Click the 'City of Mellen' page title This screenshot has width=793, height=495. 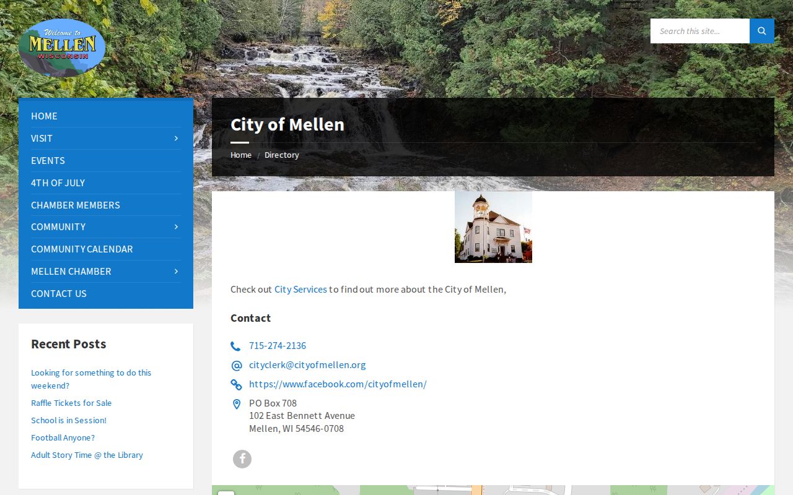coord(287,124)
